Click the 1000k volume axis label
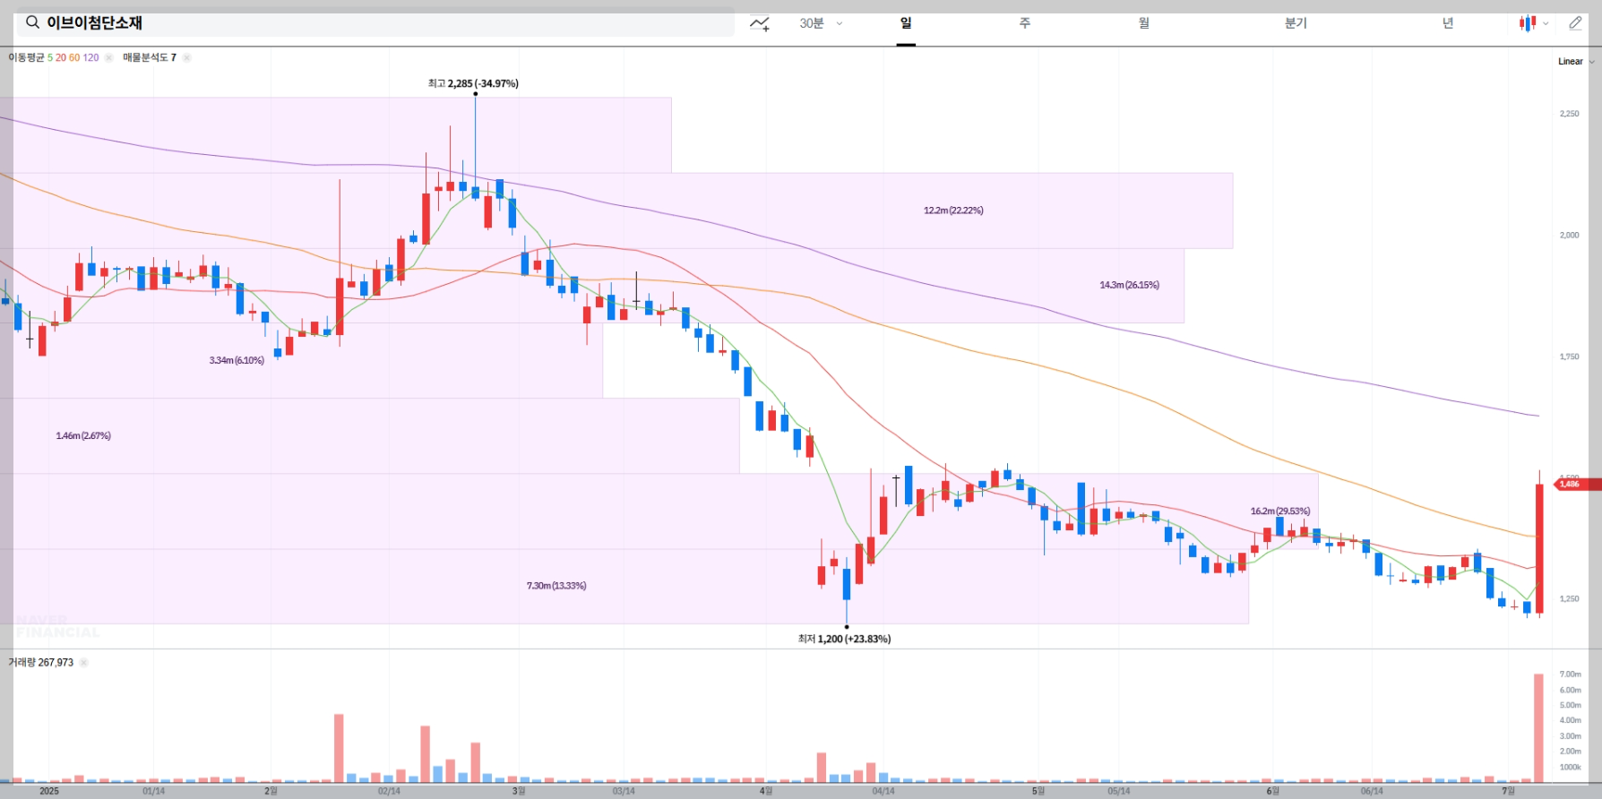Screen dimensions: 1602x799 (x=1571, y=767)
